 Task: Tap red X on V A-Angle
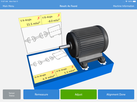click(x=39, y=18)
